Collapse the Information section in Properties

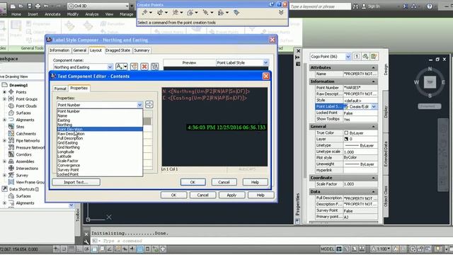(x=373, y=81)
